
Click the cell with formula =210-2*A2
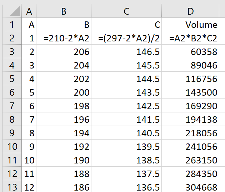click(x=64, y=38)
